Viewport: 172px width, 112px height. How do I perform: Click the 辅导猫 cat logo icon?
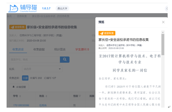[x=13, y=8]
